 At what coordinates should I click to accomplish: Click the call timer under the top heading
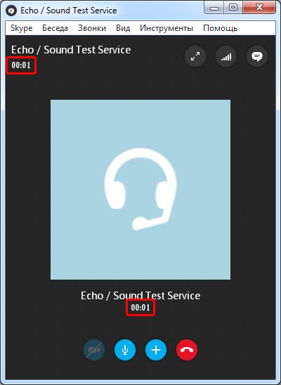[x=21, y=65]
